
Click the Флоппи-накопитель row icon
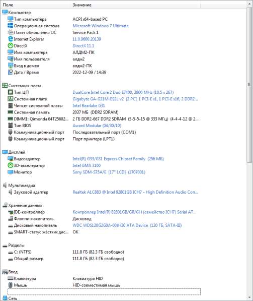(10, 218)
